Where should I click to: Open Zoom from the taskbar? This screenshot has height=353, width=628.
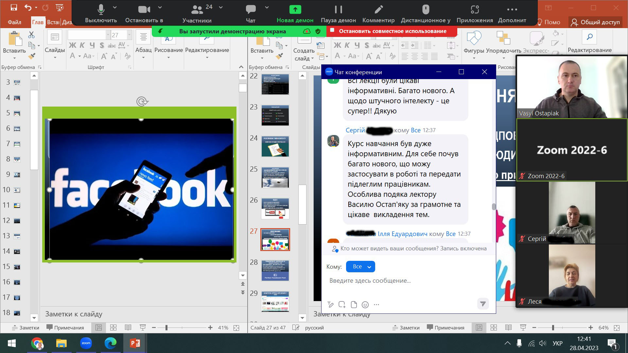click(x=86, y=343)
